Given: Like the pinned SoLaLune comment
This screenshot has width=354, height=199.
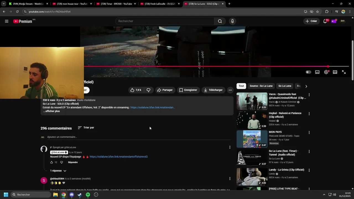Looking at the screenshot, I should pyautogui.click(x=51, y=163).
